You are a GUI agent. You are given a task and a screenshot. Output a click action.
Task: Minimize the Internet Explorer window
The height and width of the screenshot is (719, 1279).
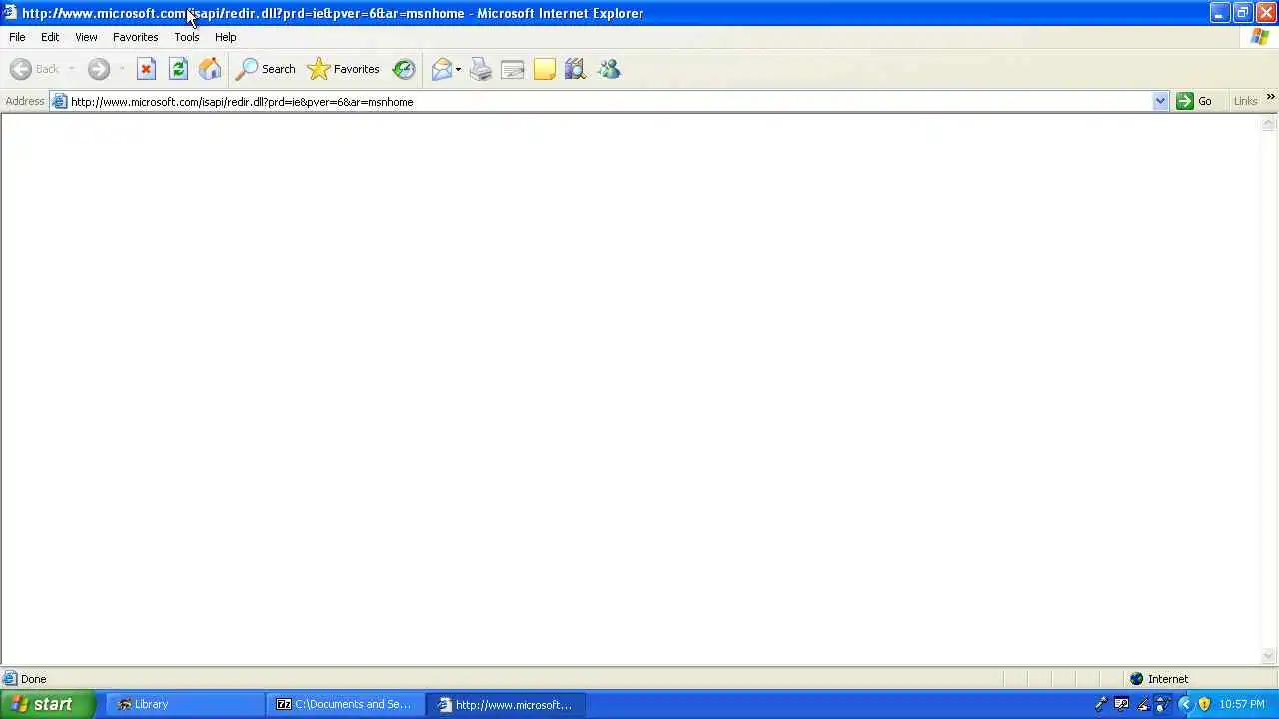click(x=1219, y=13)
